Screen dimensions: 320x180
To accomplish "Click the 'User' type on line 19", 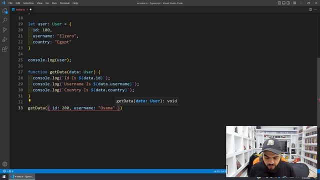I will (56, 24).
